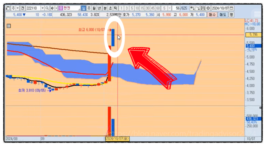Click the 10/07 label at axis bottom right
Image resolution: width=266 pixels, height=146 pixels.
[x=251, y=139]
